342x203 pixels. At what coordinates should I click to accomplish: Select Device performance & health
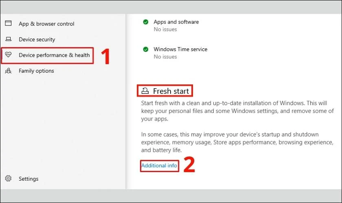tap(54, 55)
